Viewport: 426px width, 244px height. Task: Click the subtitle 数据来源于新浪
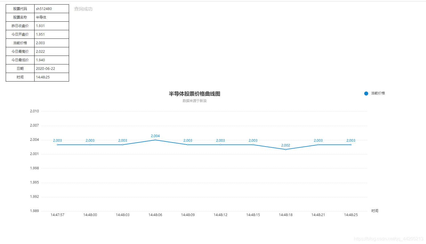click(195, 101)
